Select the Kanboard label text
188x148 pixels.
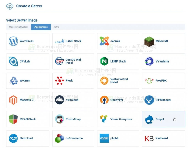click(x=162, y=138)
